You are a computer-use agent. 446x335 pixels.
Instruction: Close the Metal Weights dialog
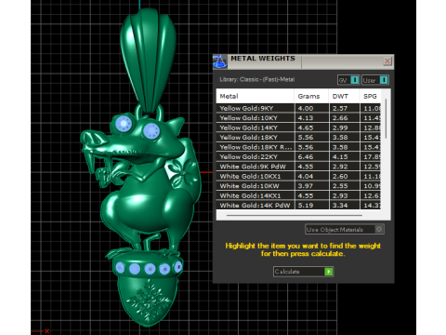click(x=387, y=61)
